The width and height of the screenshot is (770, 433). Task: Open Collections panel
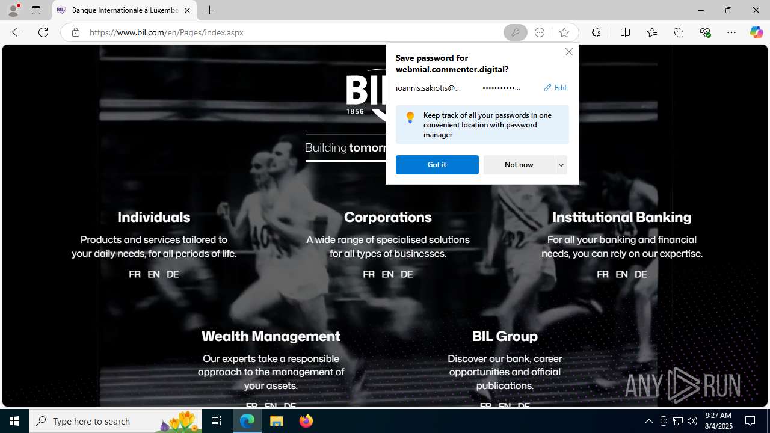(679, 32)
